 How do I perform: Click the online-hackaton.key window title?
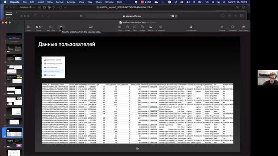point(134,23)
